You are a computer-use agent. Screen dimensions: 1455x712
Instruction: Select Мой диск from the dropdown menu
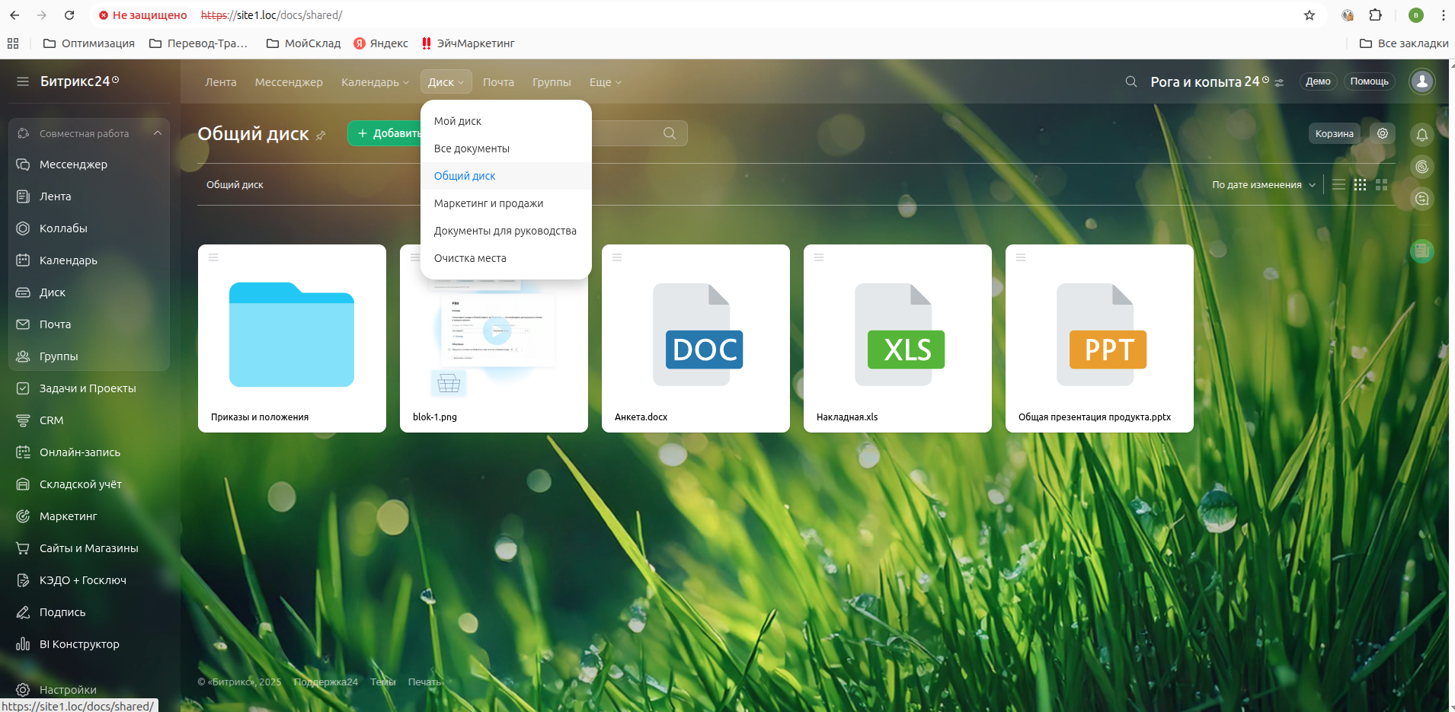pyautogui.click(x=458, y=121)
